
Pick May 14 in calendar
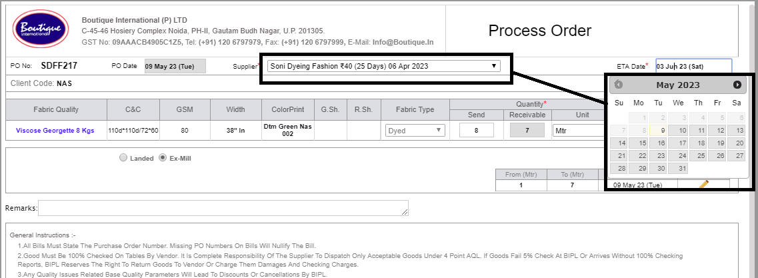point(619,143)
